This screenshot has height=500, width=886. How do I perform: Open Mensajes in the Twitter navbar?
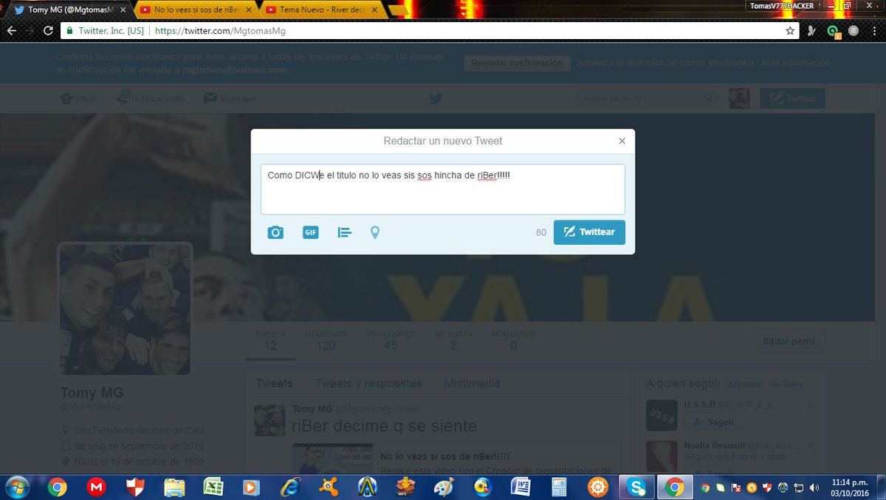click(x=230, y=98)
